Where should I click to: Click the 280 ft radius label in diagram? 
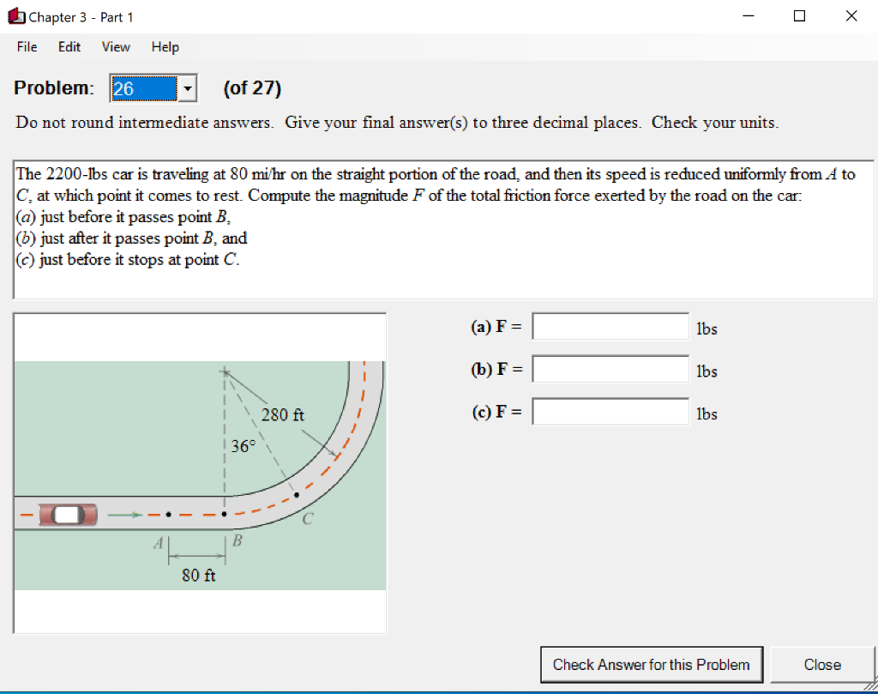(x=283, y=415)
